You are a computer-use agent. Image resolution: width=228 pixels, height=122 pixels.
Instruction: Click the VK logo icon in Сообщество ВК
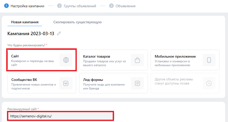[x=66, y=83]
